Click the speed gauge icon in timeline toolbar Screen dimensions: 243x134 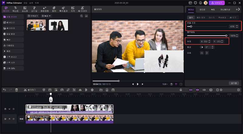point(62,90)
